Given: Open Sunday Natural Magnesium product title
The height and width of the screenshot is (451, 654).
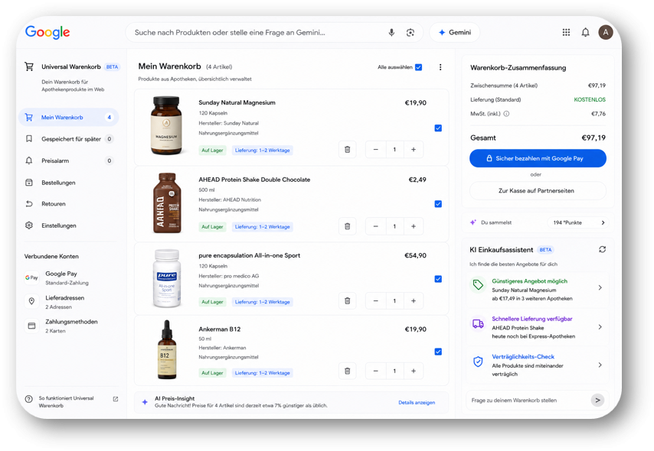Looking at the screenshot, I should [237, 102].
